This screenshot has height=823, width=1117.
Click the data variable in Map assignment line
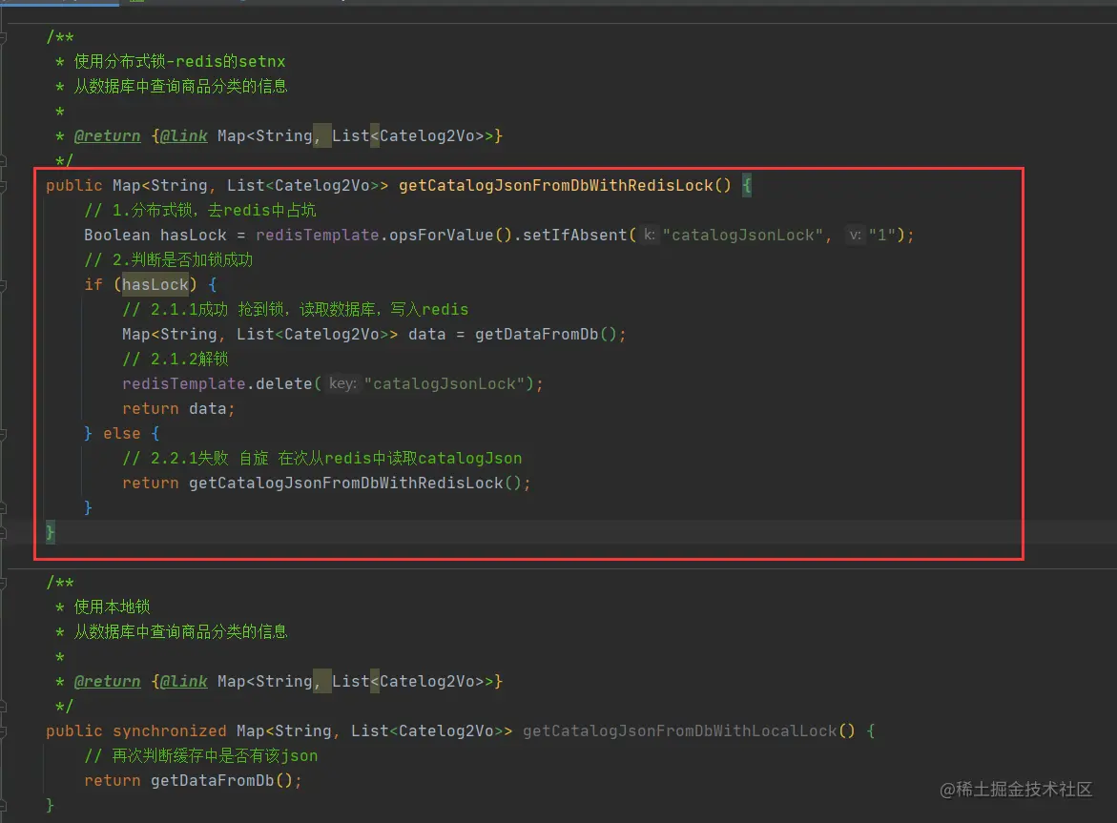tap(426, 335)
